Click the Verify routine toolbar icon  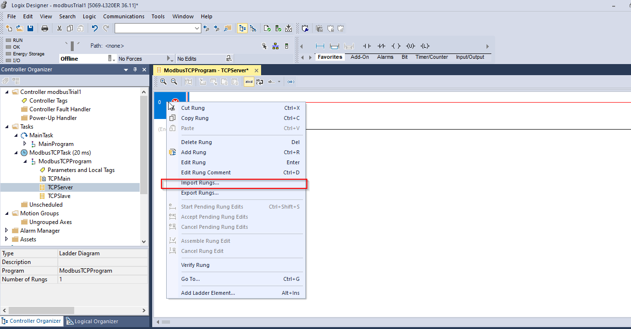pos(267,28)
